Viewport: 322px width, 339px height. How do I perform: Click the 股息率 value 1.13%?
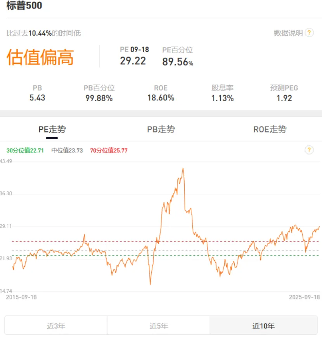(222, 98)
